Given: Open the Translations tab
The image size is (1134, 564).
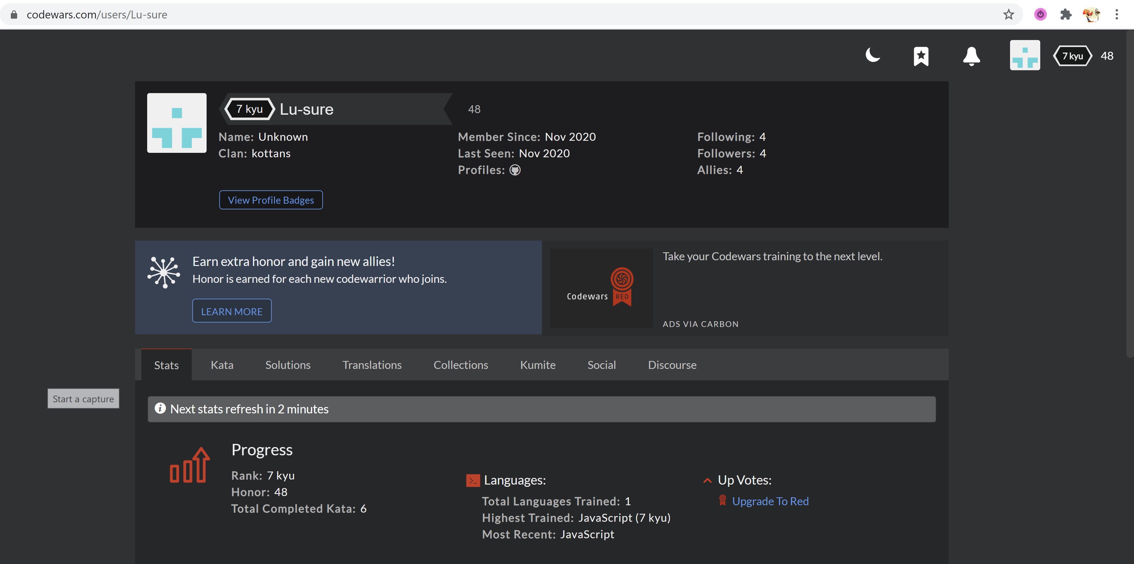Looking at the screenshot, I should [372, 364].
